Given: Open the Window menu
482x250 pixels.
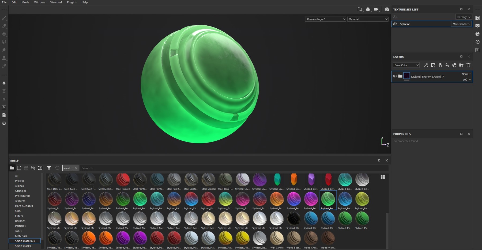Looking at the screenshot, I should pyautogui.click(x=39, y=2).
